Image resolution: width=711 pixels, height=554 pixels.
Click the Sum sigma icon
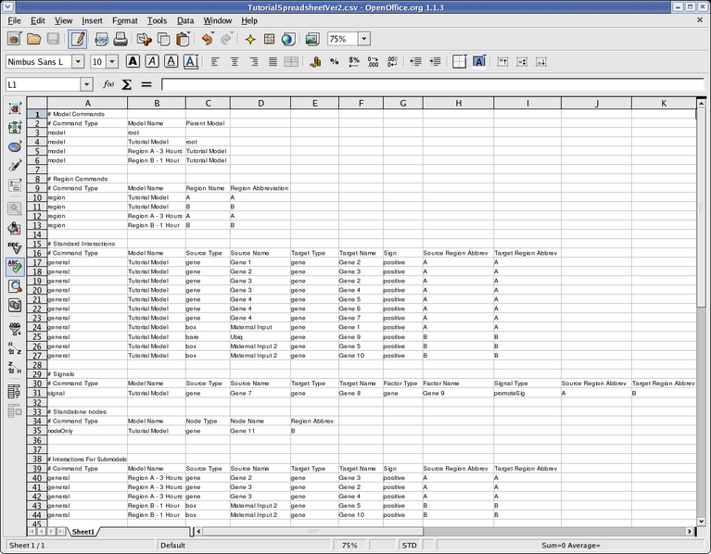pos(127,84)
